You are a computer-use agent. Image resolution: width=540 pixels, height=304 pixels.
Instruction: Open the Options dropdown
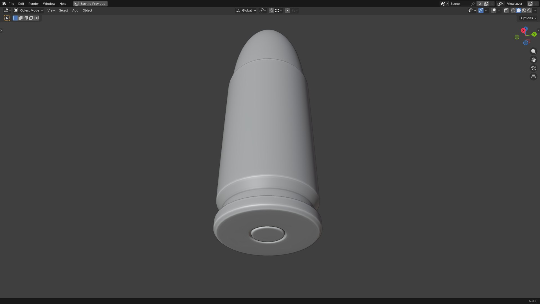[528, 18]
